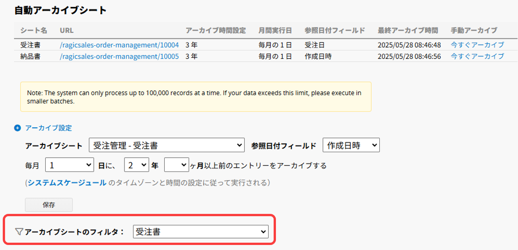The width and height of the screenshot is (518, 250).
Task: Click the シート名 column header
Action: click(34, 30)
